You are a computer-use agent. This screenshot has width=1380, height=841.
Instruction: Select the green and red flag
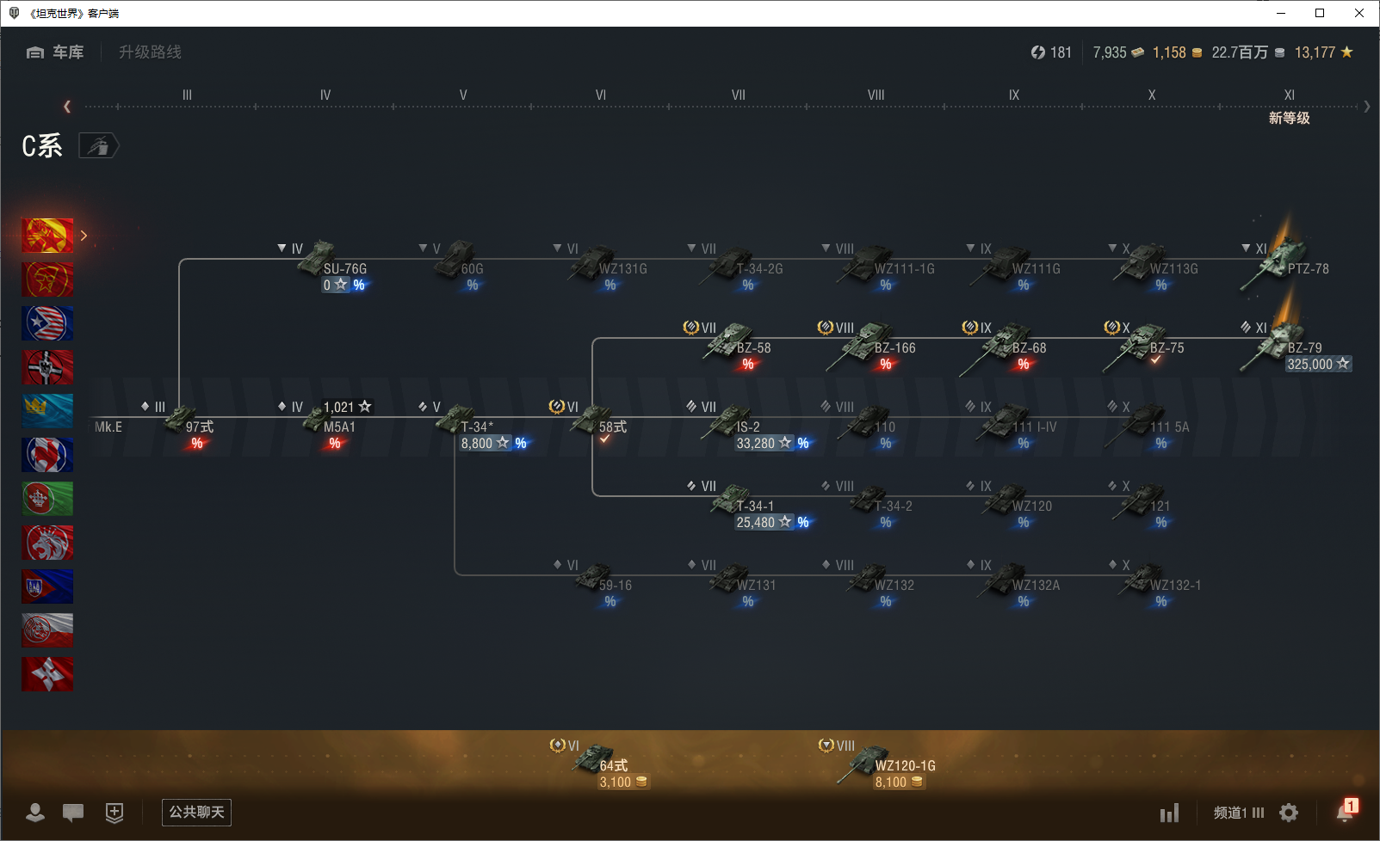click(47, 499)
